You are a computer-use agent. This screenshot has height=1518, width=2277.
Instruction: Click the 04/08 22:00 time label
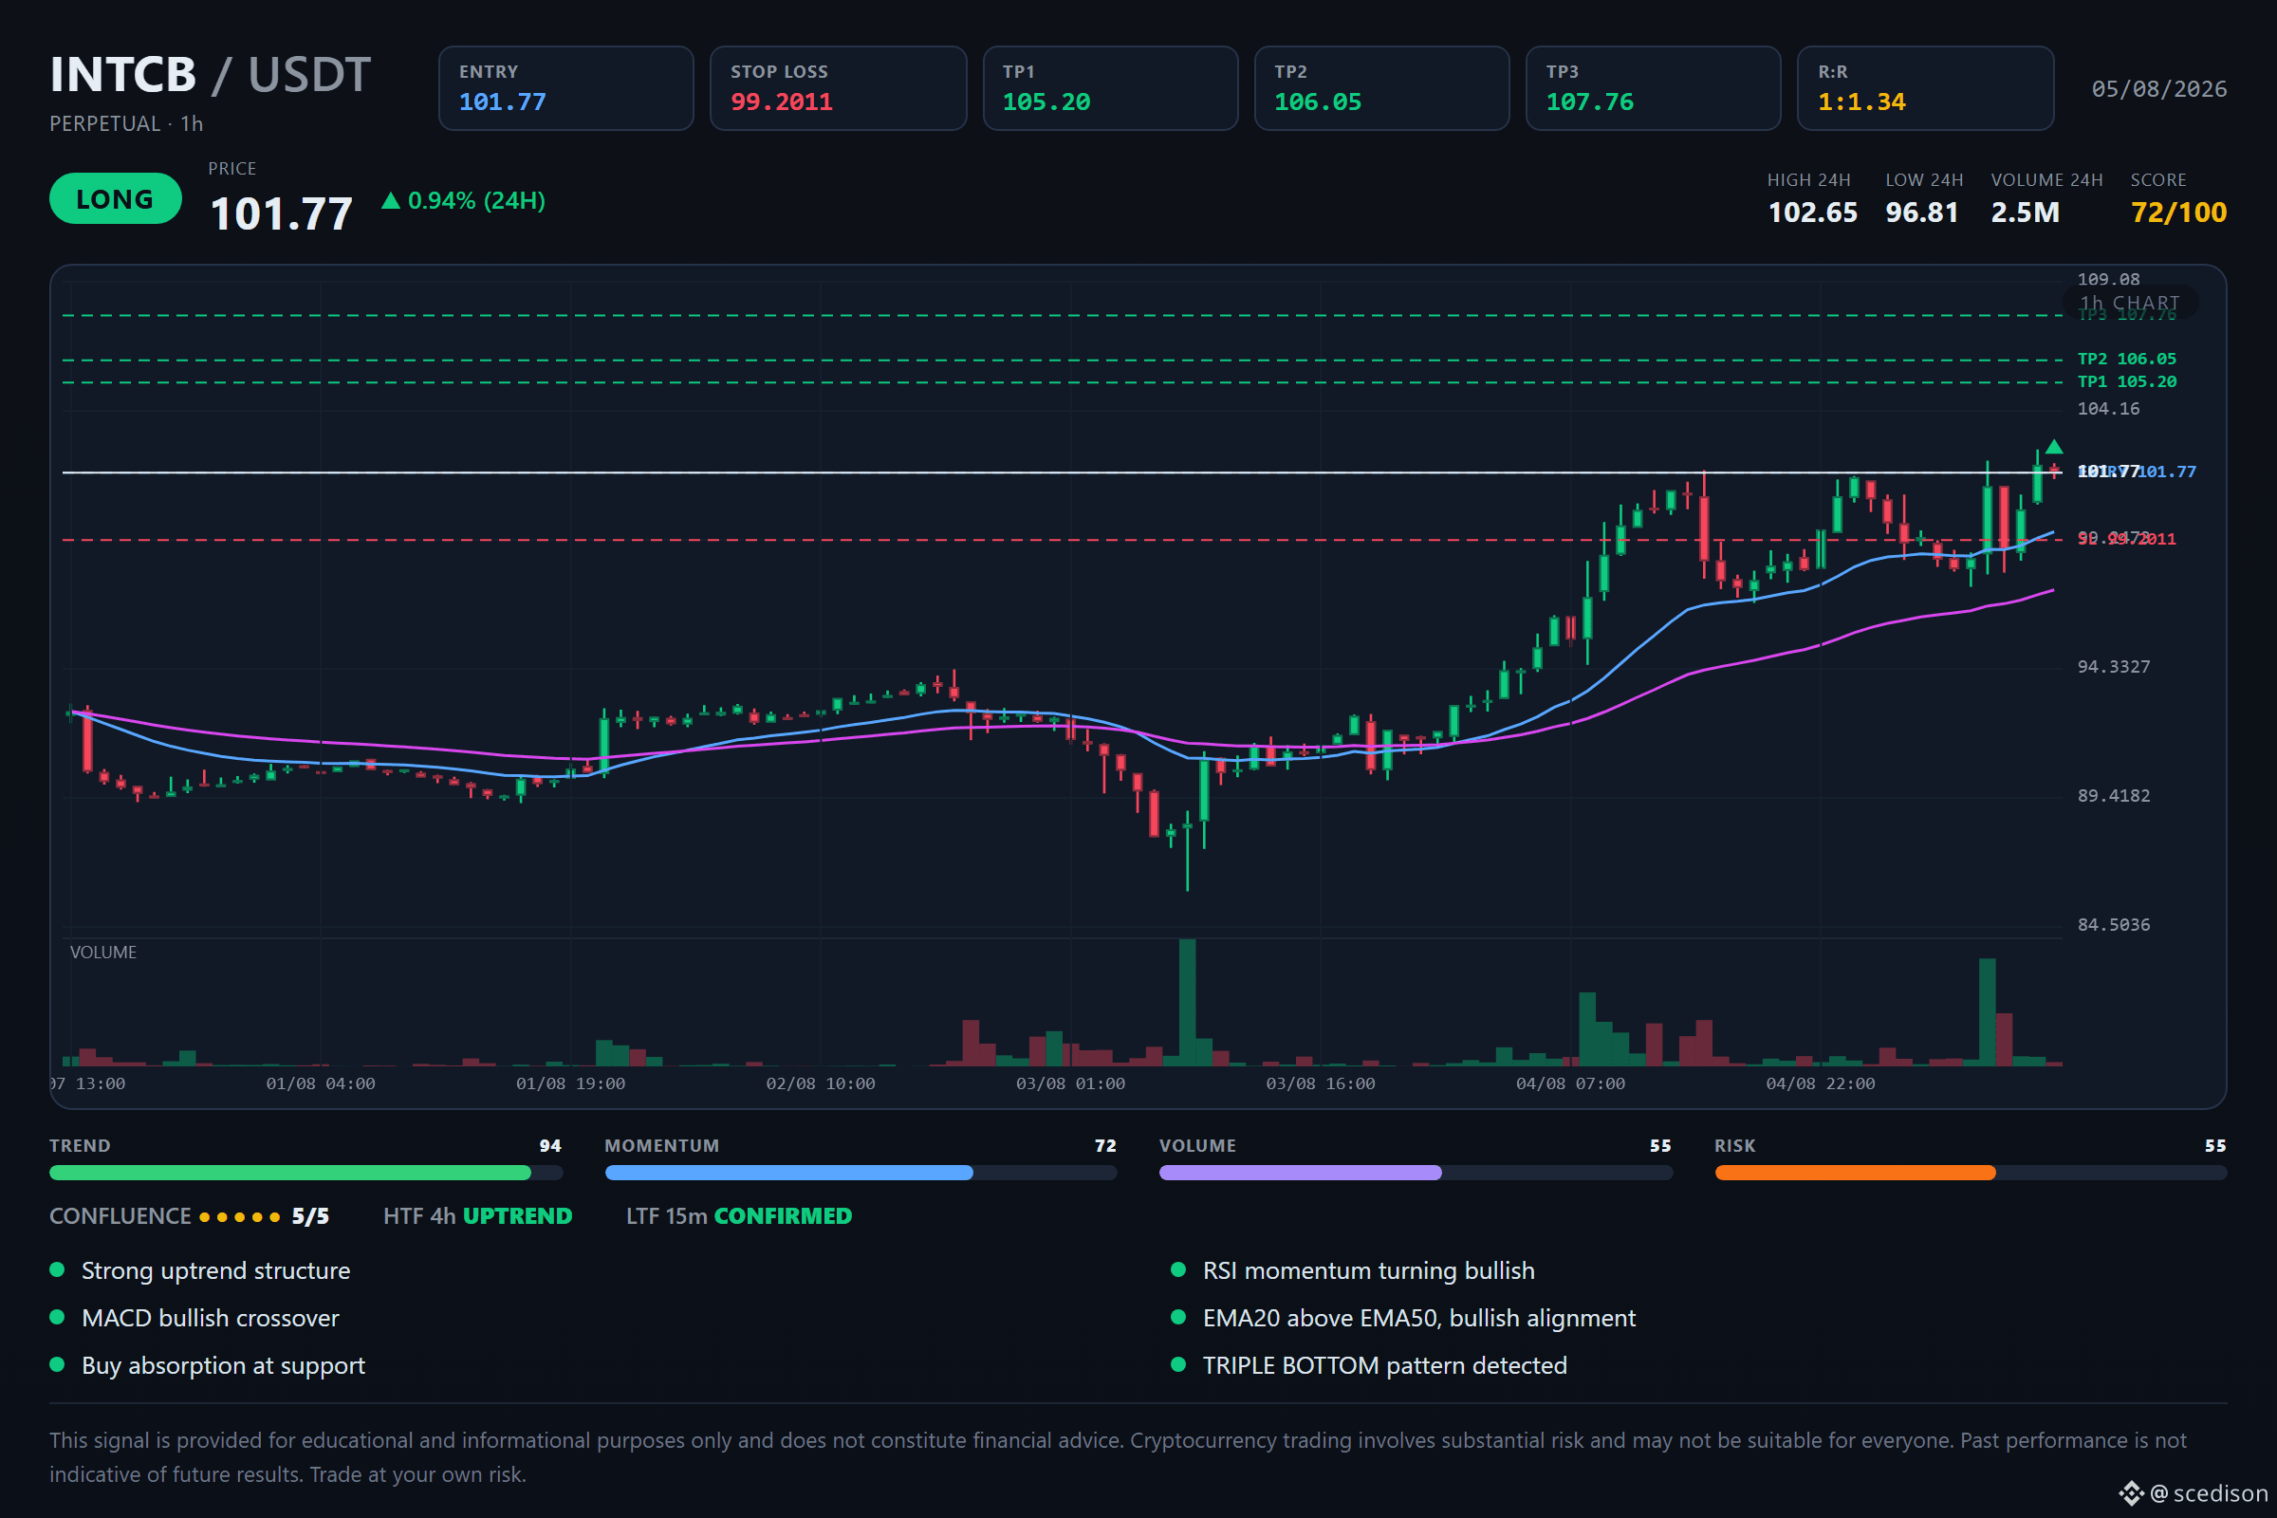click(1820, 1084)
